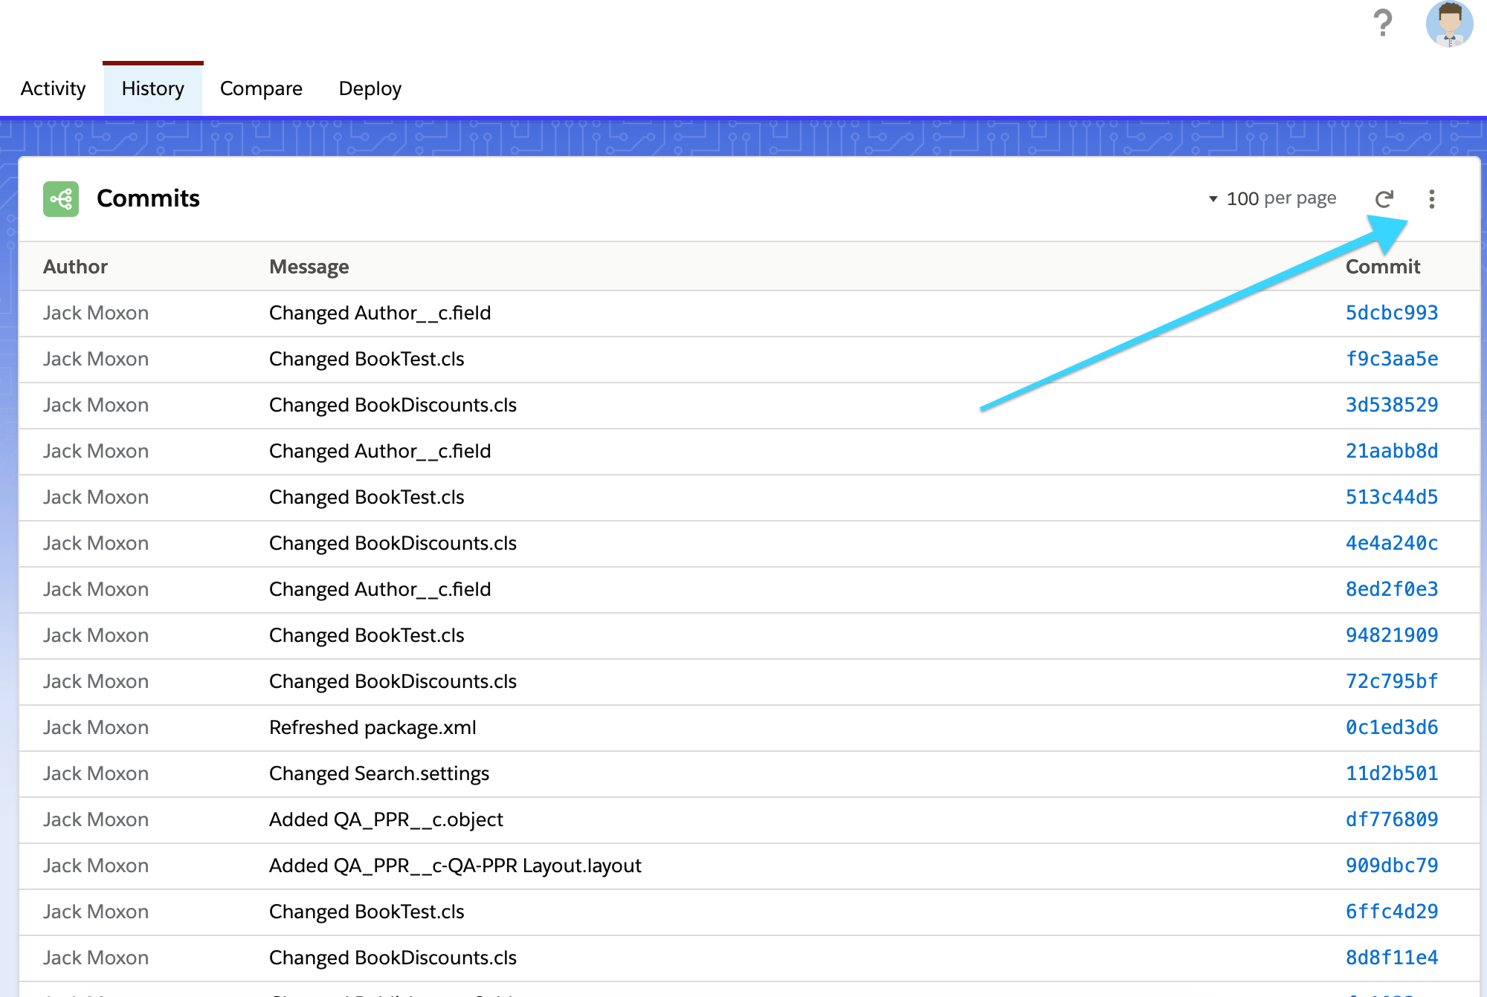Open commit f9c3aa5e link

(x=1391, y=359)
